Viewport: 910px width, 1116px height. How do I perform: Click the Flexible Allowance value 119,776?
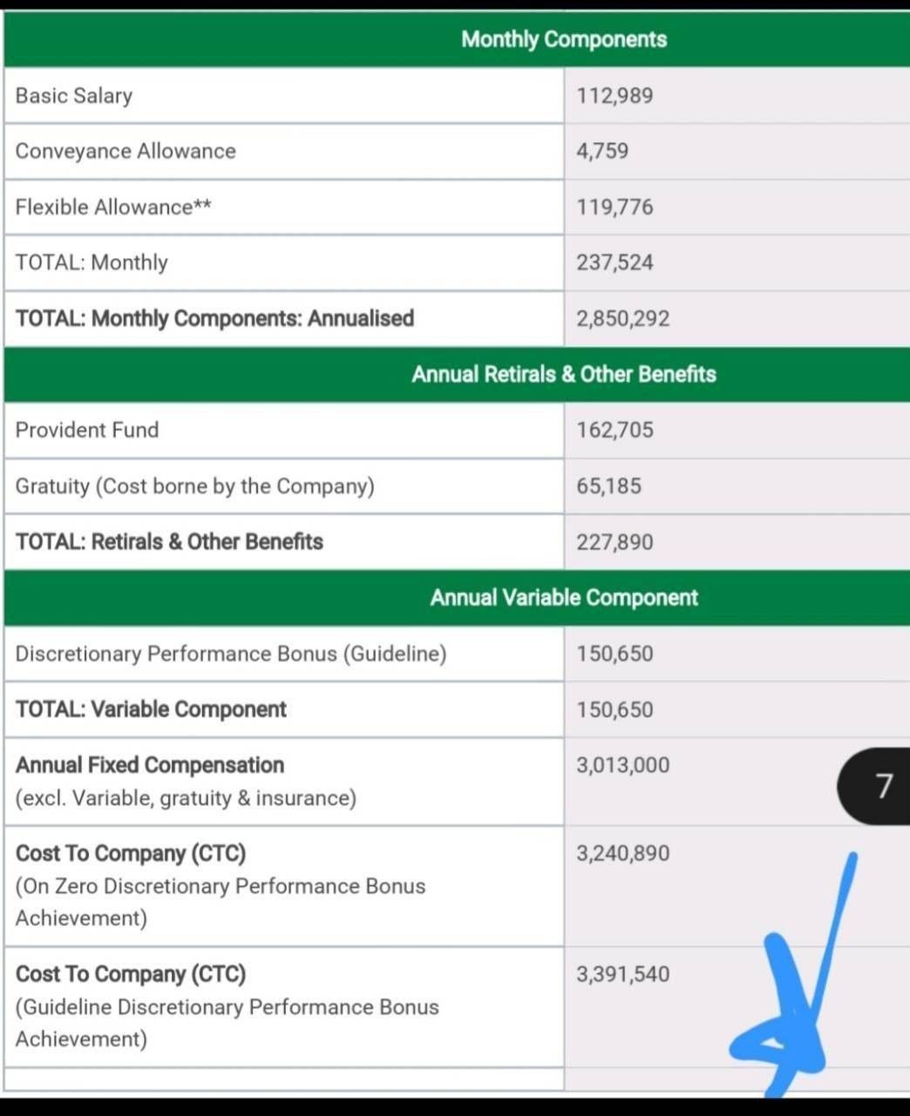click(615, 207)
